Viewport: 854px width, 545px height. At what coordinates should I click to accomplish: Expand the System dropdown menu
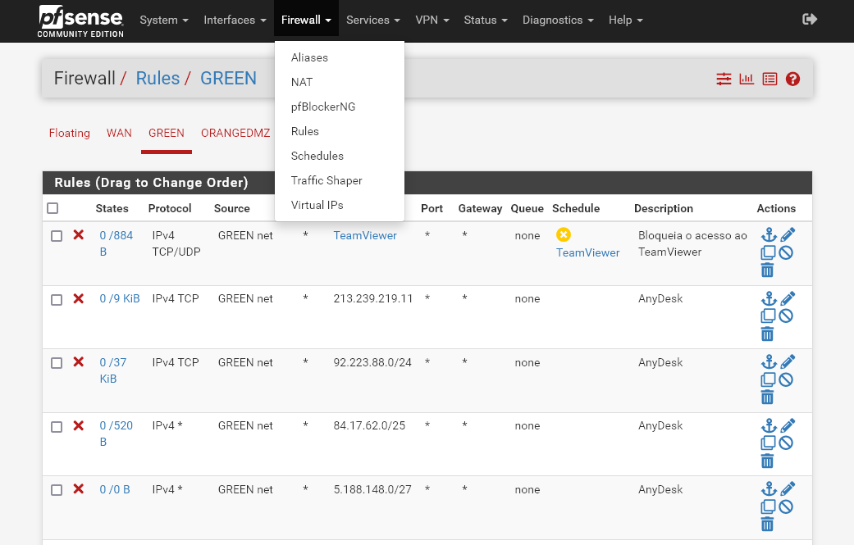[164, 20]
